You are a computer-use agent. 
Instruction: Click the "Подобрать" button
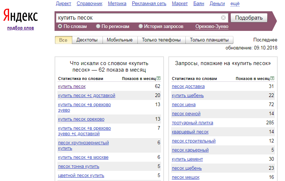[x=249, y=18]
